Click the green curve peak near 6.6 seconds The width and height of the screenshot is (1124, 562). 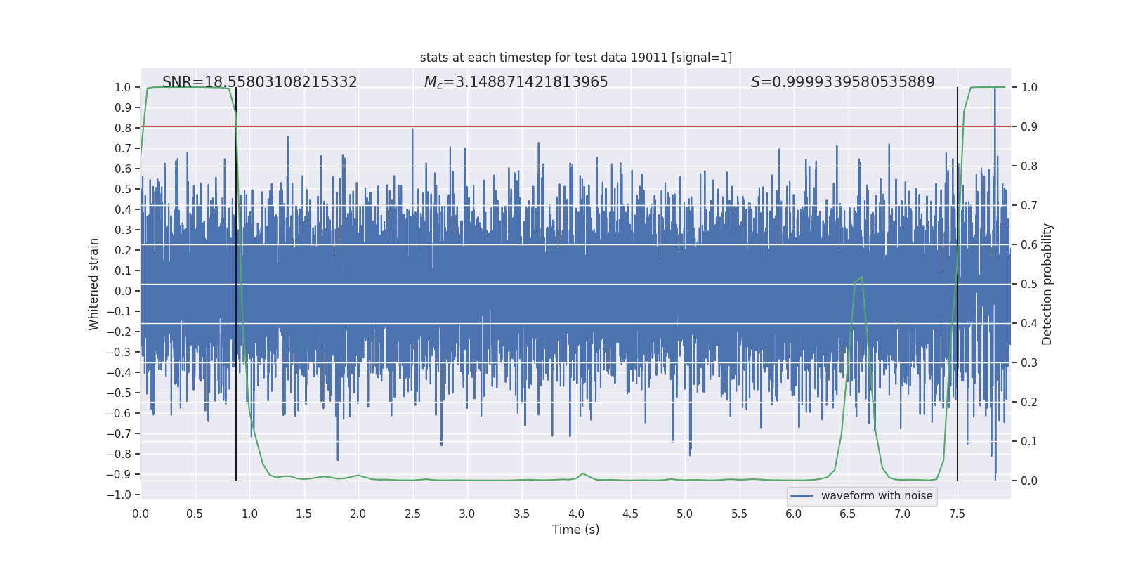861,277
